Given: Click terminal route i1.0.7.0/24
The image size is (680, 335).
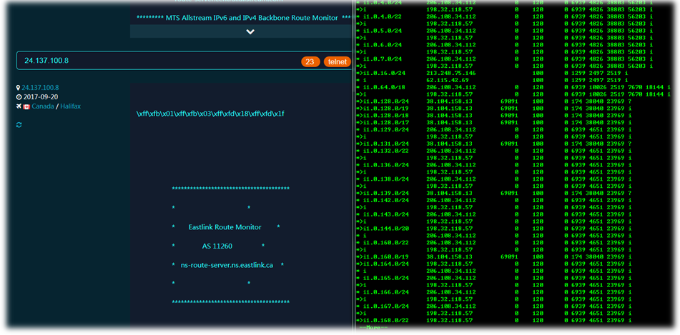Looking at the screenshot, I should (384, 59).
